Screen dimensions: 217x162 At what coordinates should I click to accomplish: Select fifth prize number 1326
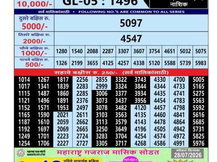(x=61, y=63)
